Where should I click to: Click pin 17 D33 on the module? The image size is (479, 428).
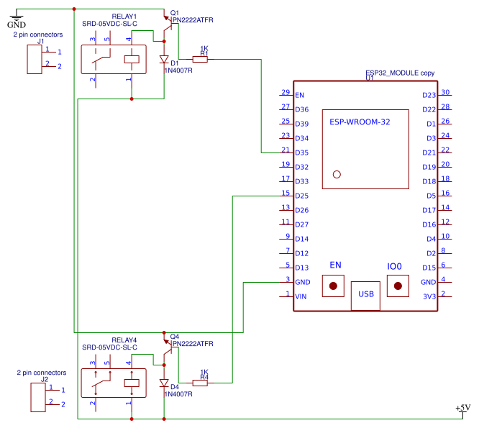click(286, 181)
